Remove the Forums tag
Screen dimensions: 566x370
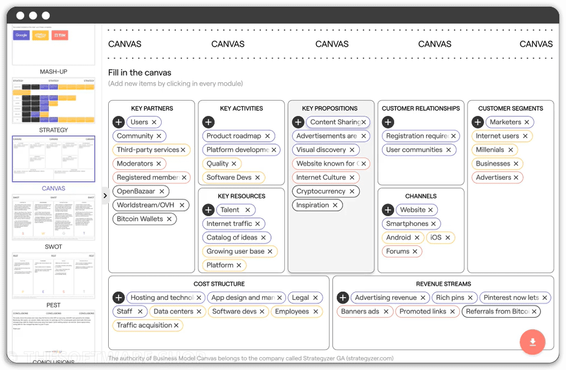pyautogui.click(x=415, y=251)
